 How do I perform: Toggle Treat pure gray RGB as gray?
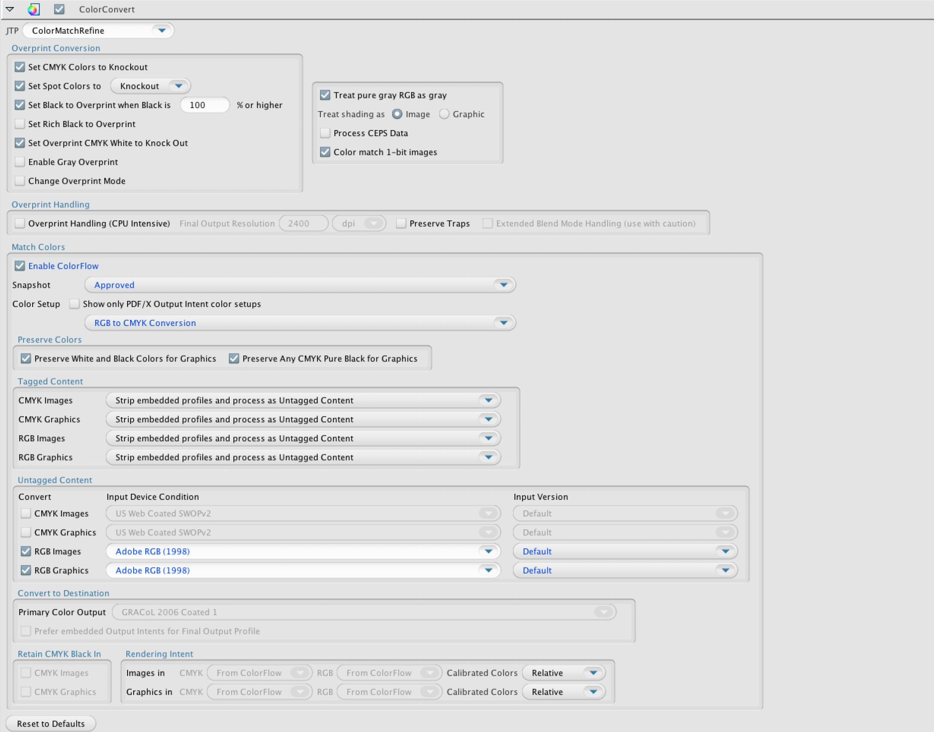325,95
